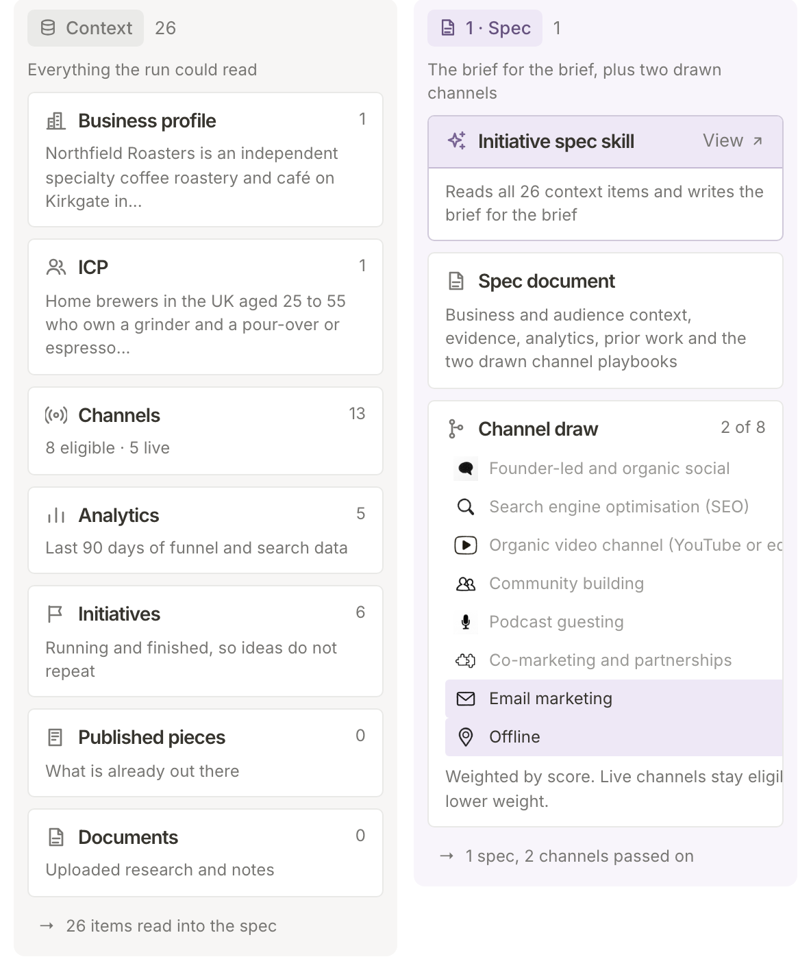Click the arrow beside View link
The image size is (811, 959).
758,141
